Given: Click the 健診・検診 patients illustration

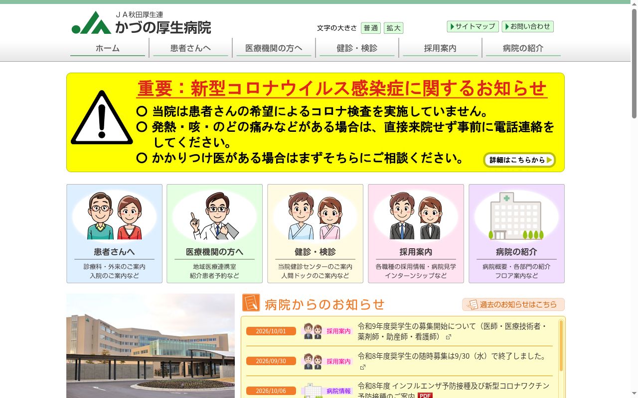Looking at the screenshot, I should [315, 215].
